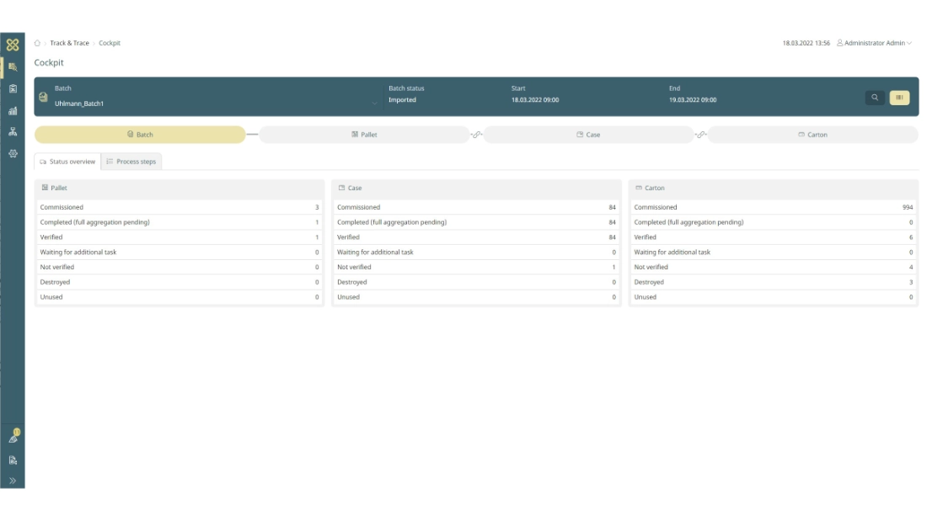The image size is (927, 521).
Task: Open the Track & Trace sidebar module
Action: click(13, 67)
